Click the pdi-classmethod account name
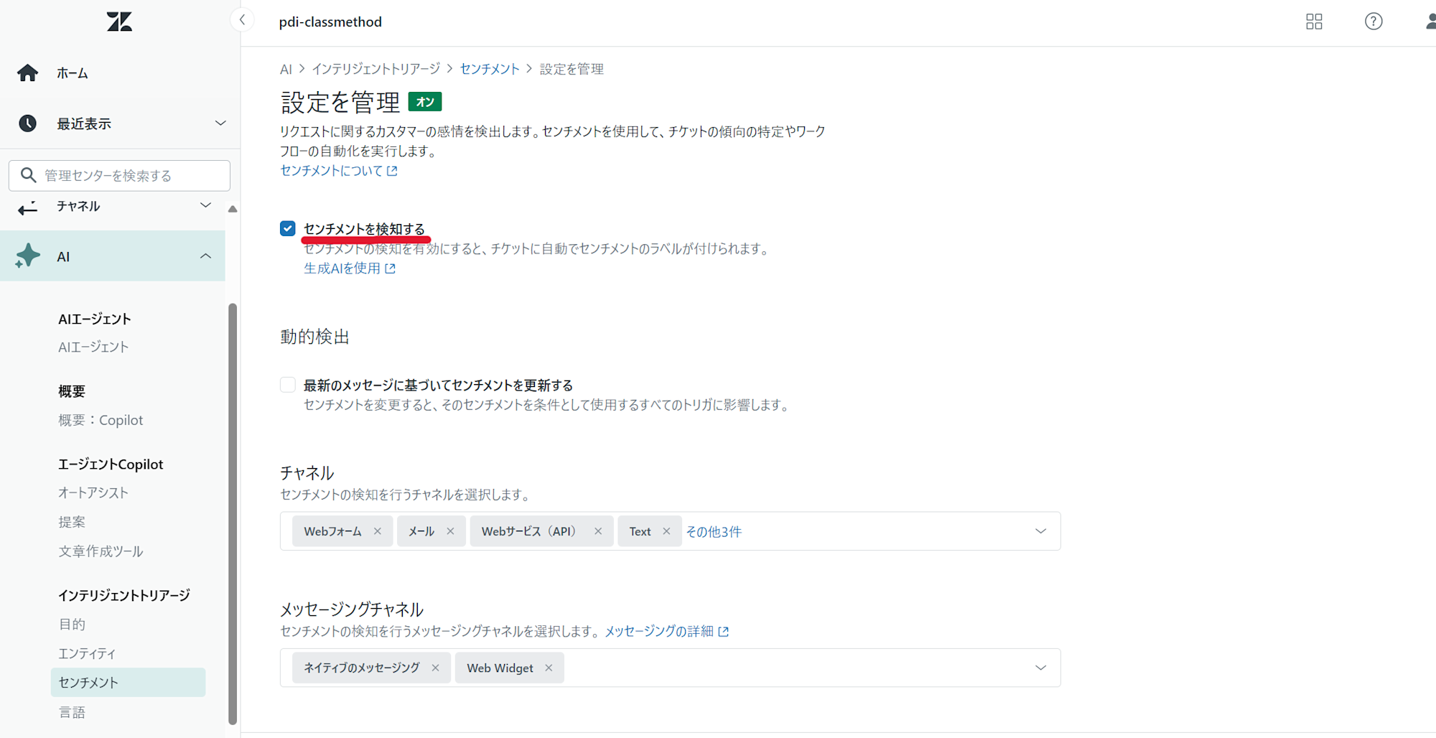The height and width of the screenshot is (738, 1436). 330,22
